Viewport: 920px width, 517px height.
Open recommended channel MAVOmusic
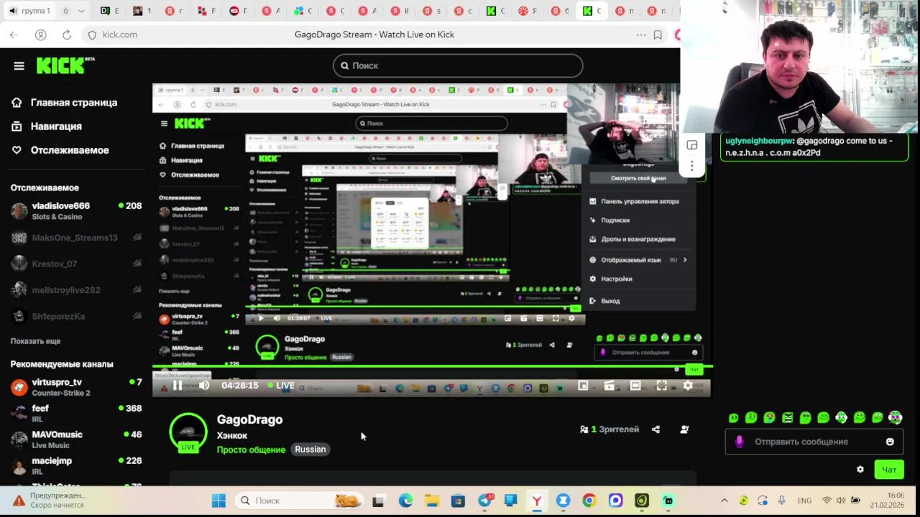tap(75, 439)
